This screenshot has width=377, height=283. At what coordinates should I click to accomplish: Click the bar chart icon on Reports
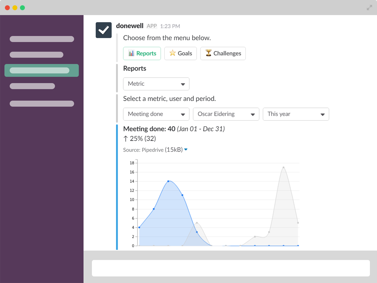(131, 54)
